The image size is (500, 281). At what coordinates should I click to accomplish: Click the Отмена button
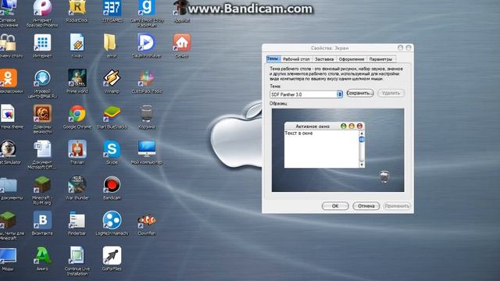click(366, 206)
